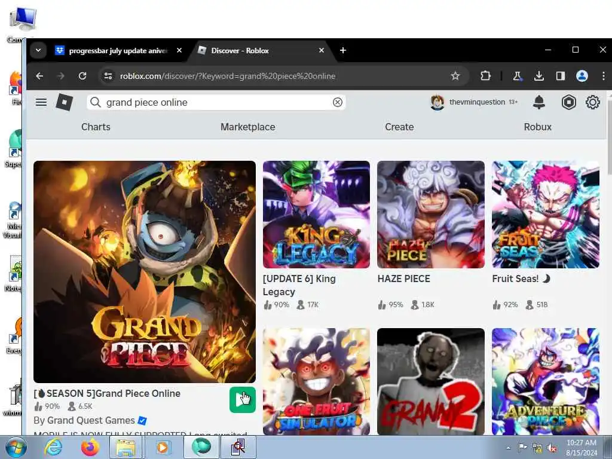Open the Grand Quest Games creator link
612x459 pixels.
pyautogui.click(x=91, y=420)
